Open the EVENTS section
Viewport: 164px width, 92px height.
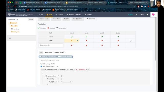point(88,15)
